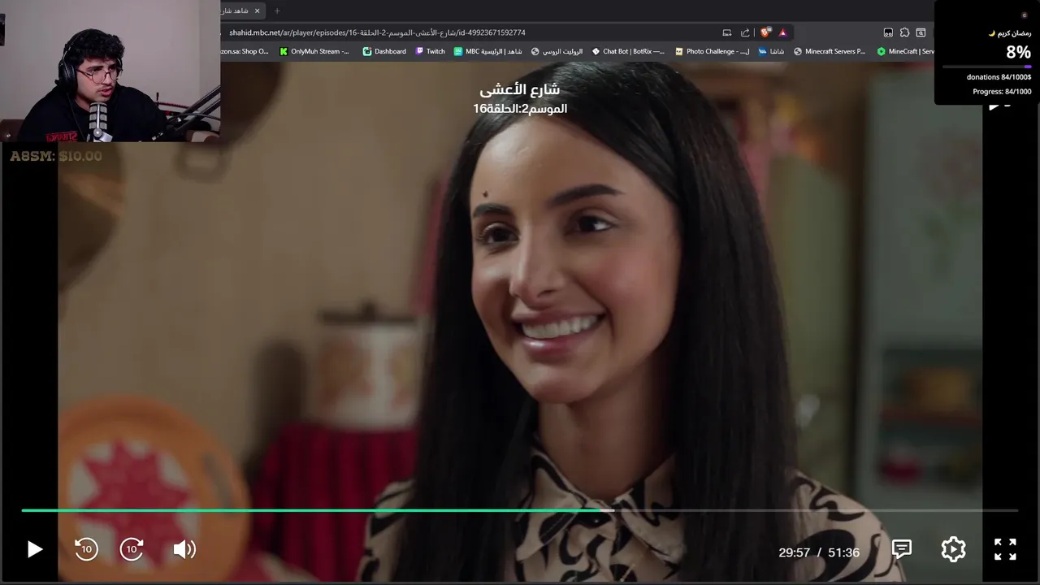Open the subtitles speech-bubble icon
The width and height of the screenshot is (1040, 585).
point(901,549)
